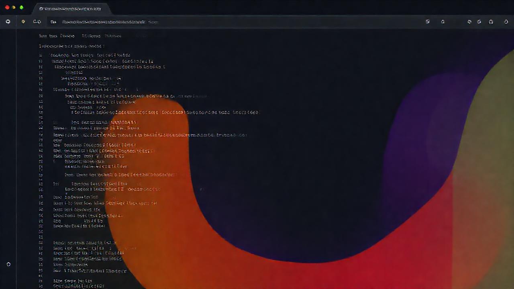The height and width of the screenshot is (289, 514).
Task: Click the lone icon at the left sidebar's bottom
Action: point(8,264)
